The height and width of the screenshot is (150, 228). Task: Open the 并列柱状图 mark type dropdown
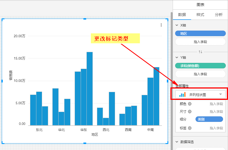220,95
